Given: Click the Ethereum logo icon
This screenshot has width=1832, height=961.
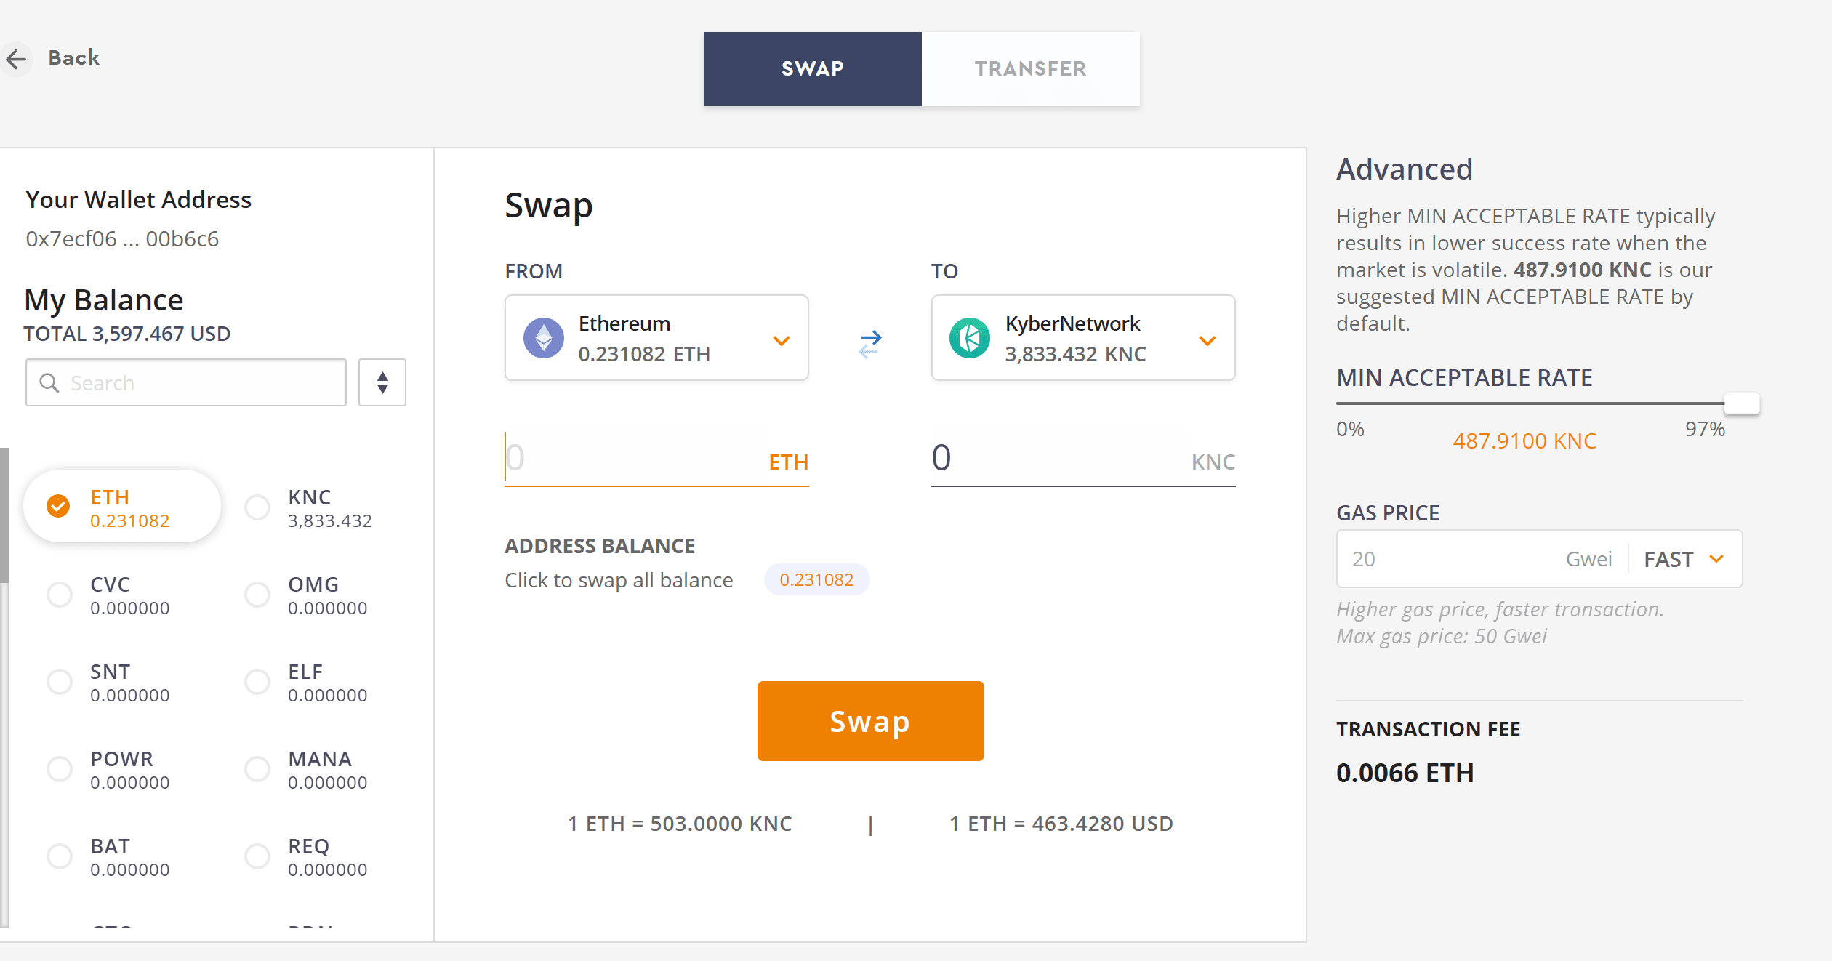Looking at the screenshot, I should (544, 338).
